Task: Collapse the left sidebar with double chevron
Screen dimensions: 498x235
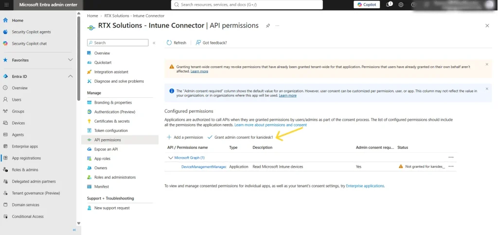Action: click(x=74, y=230)
